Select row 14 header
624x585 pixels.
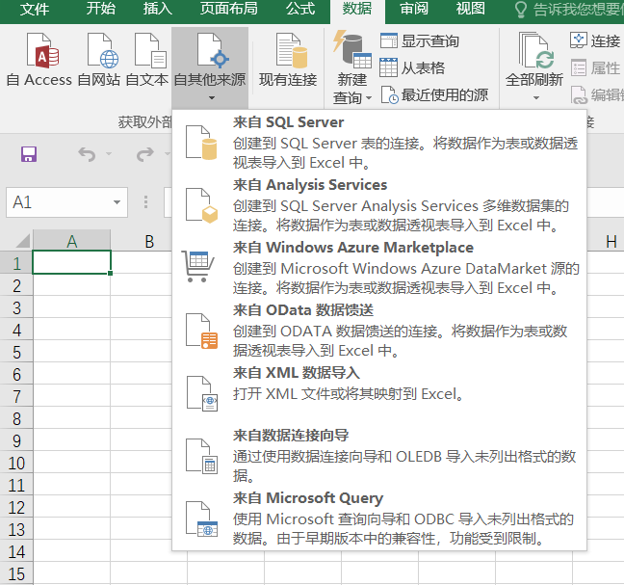pos(16,551)
